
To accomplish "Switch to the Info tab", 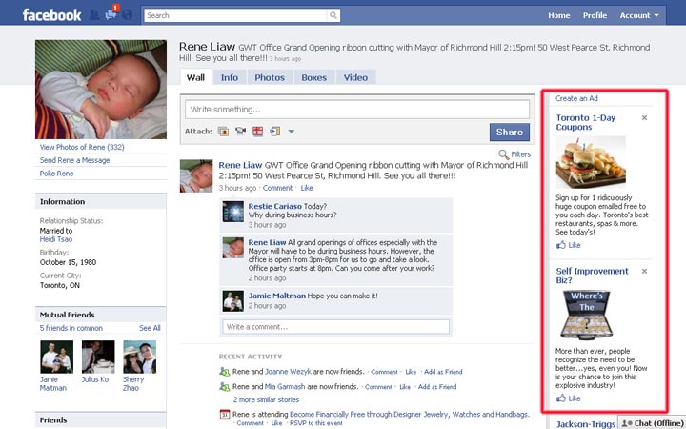I will [x=230, y=77].
